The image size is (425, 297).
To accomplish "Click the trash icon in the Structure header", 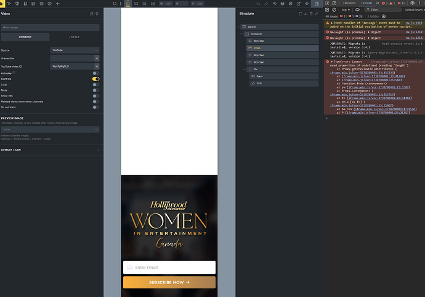I will coord(311,14).
